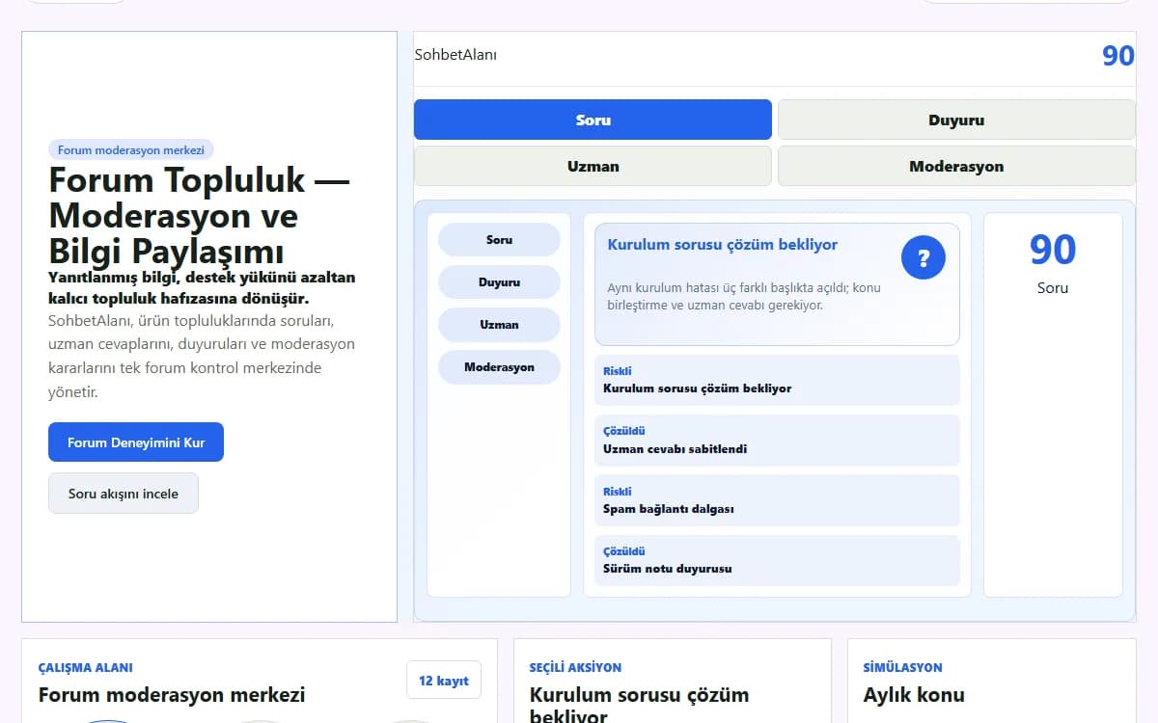Open the Uzman cevabı sabitlendi row
The image size is (1158, 723).
point(777,441)
